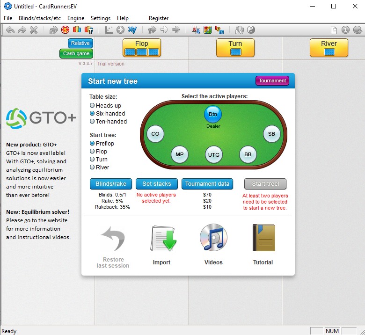Click the scatter graph axes icon
Screen dimensions: 365x335
pos(109,30)
